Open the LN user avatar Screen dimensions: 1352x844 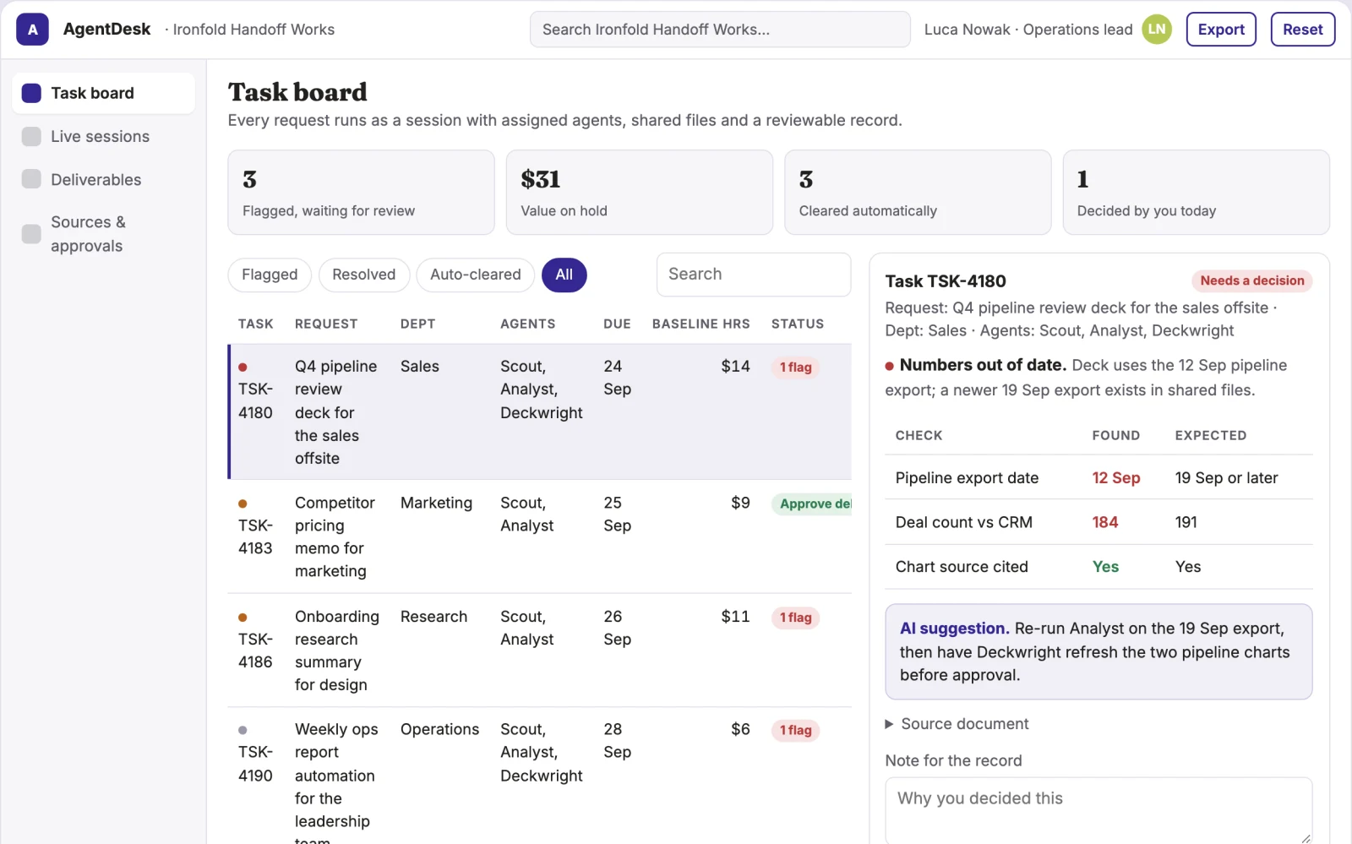(x=1157, y=30)
